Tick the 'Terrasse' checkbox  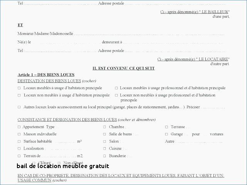pos(166,127)
